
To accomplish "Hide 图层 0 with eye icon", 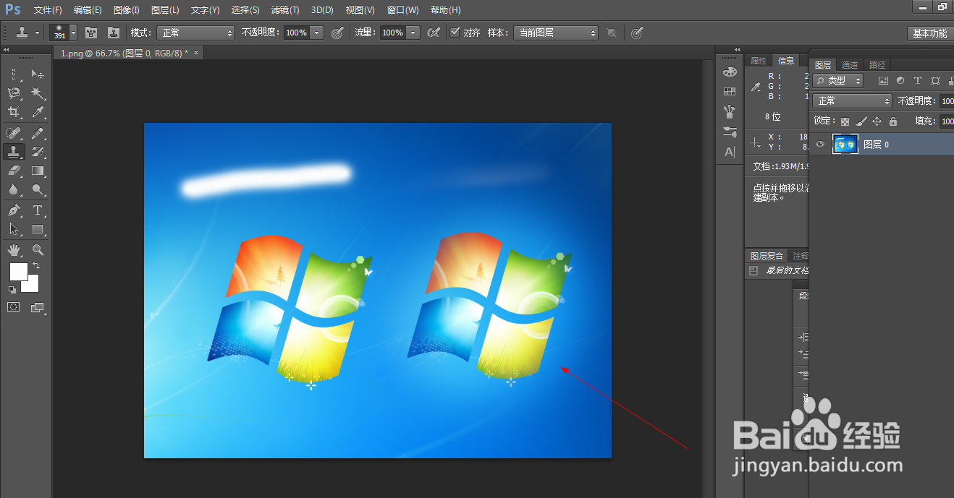I will click(820, 144).
